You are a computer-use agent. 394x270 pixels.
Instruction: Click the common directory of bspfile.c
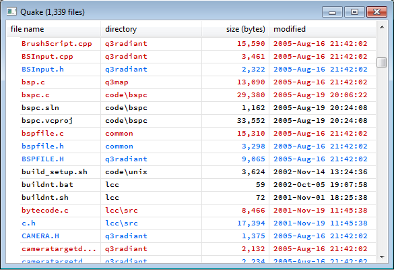coord(119,134)
